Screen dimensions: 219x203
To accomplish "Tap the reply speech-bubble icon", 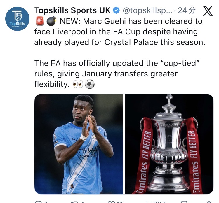I will click(38, 201).
